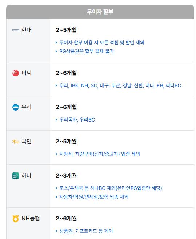196x239 pixels.
Task: Select the 무이자 할부 header
Action: 100,12
